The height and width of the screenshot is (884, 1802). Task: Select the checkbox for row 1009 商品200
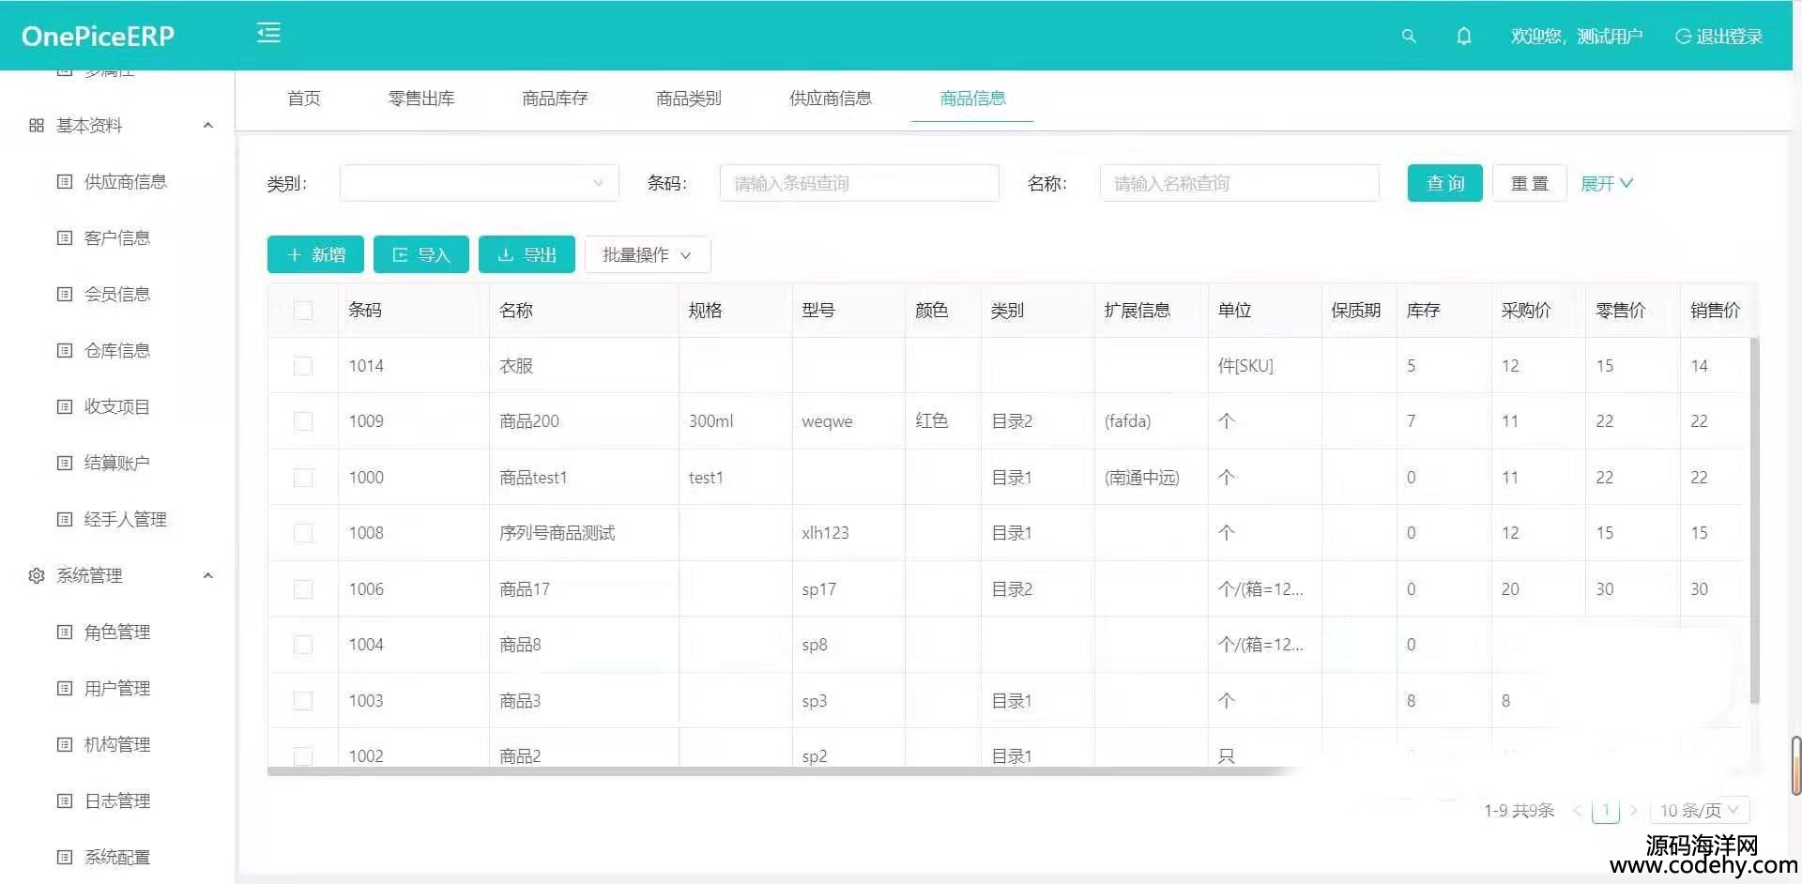303,421
